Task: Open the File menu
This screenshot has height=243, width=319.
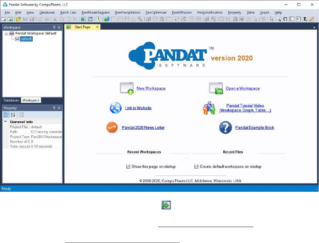Action: [7, 12]
